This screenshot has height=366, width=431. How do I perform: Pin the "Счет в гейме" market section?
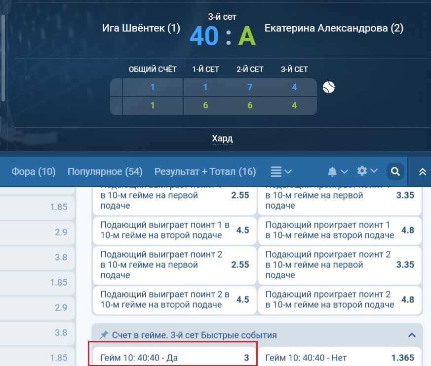104,335
